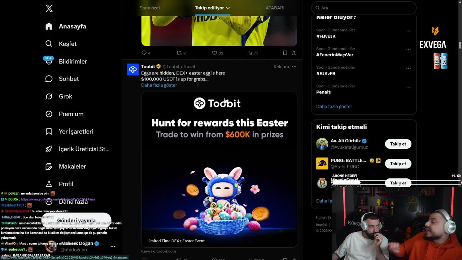Image resolution: width=462 pixels, height=260 pixels.
Task: Open the yellow jersey post image
Action: 219,31
